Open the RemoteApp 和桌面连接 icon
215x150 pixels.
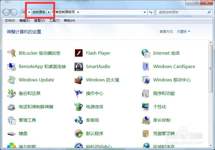(12, 66)
